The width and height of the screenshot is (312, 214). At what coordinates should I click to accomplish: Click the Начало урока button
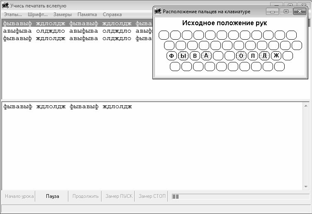pos(19,196)
